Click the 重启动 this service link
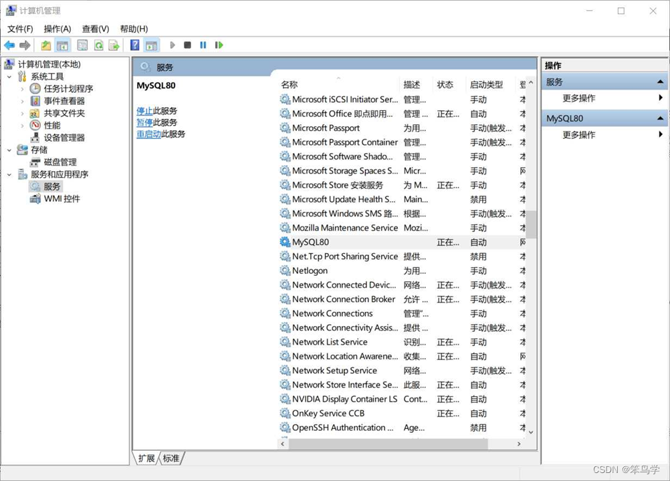670x481 pixels. point(148,134)
